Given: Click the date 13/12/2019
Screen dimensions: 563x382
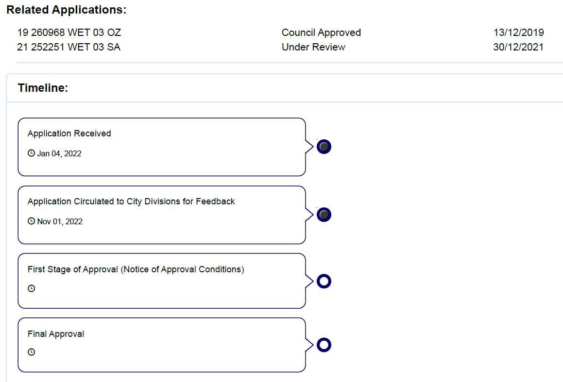Looking at the screenshot, I should [518, 33].
